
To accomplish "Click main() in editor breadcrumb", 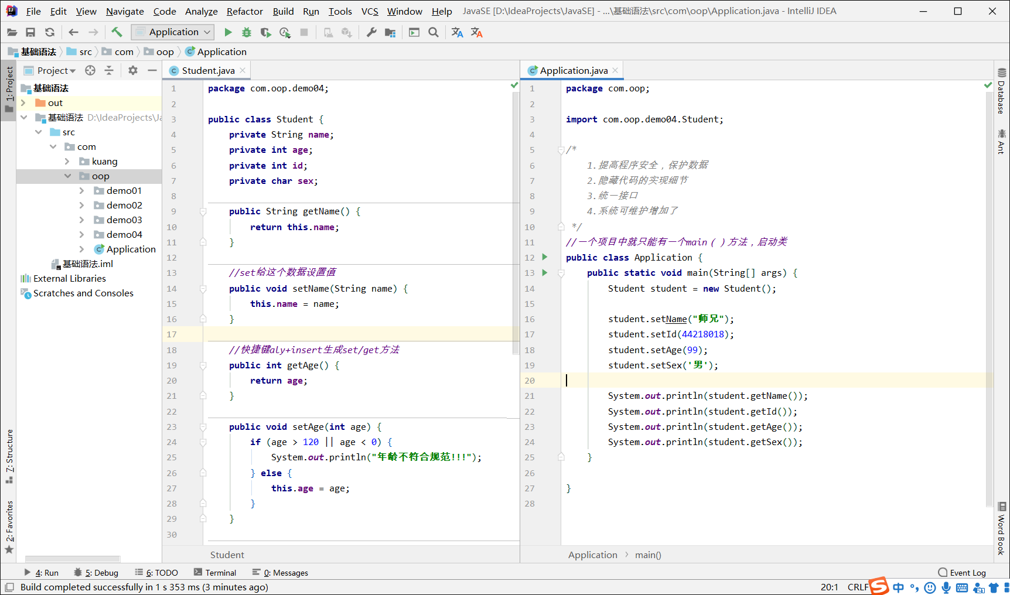I will 648,555.
